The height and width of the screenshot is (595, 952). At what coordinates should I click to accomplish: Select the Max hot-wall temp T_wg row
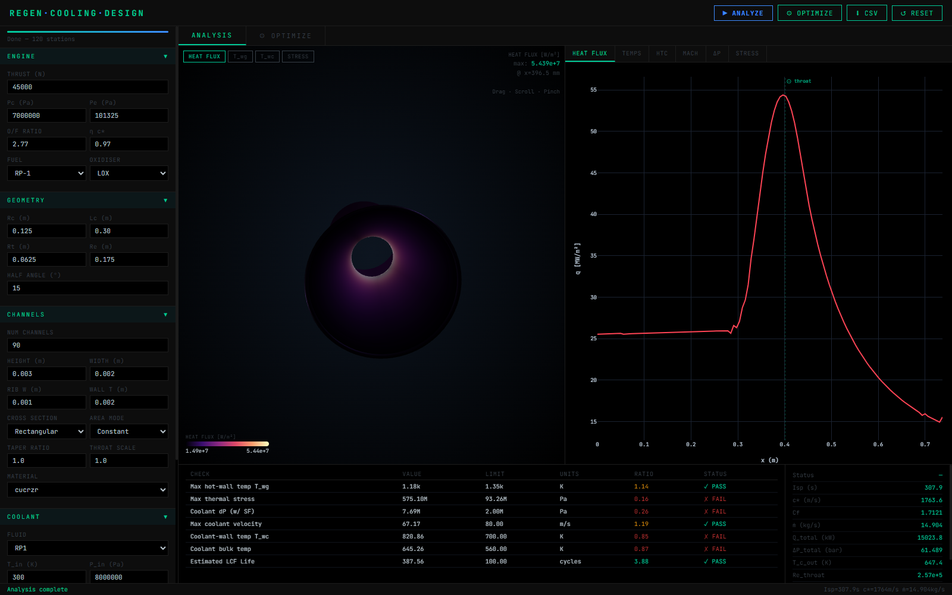pyautogui.click(x=481, y=487)
